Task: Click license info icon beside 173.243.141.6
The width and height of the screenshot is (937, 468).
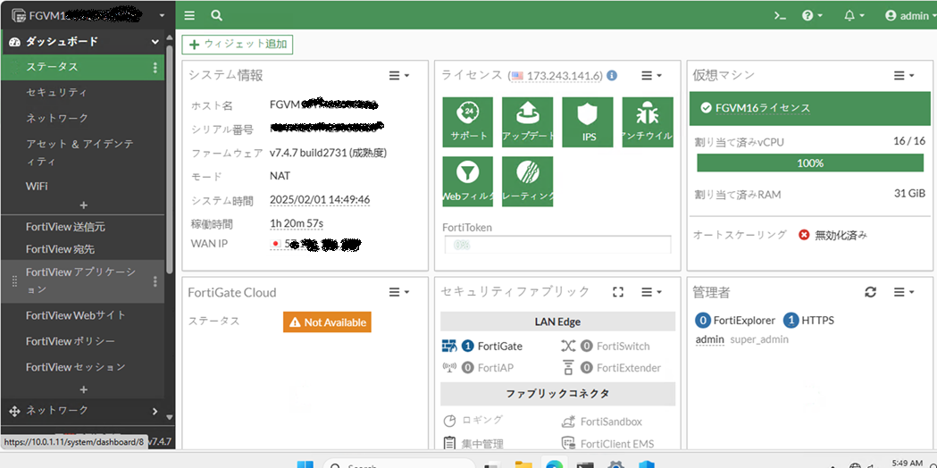Action: 612,76
